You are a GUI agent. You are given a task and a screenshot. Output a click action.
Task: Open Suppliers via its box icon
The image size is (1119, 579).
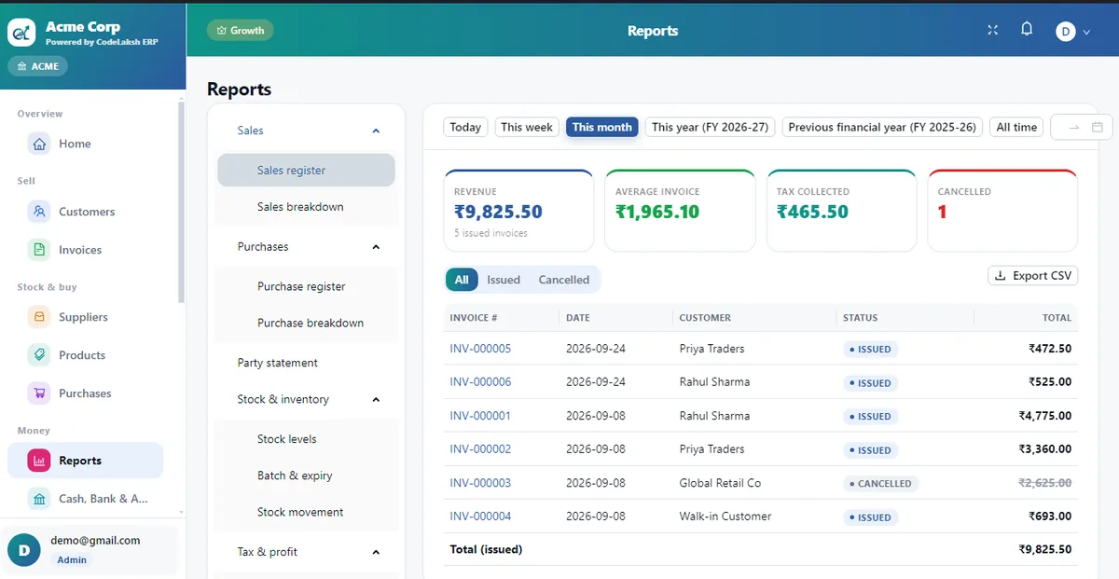(39, 317)
